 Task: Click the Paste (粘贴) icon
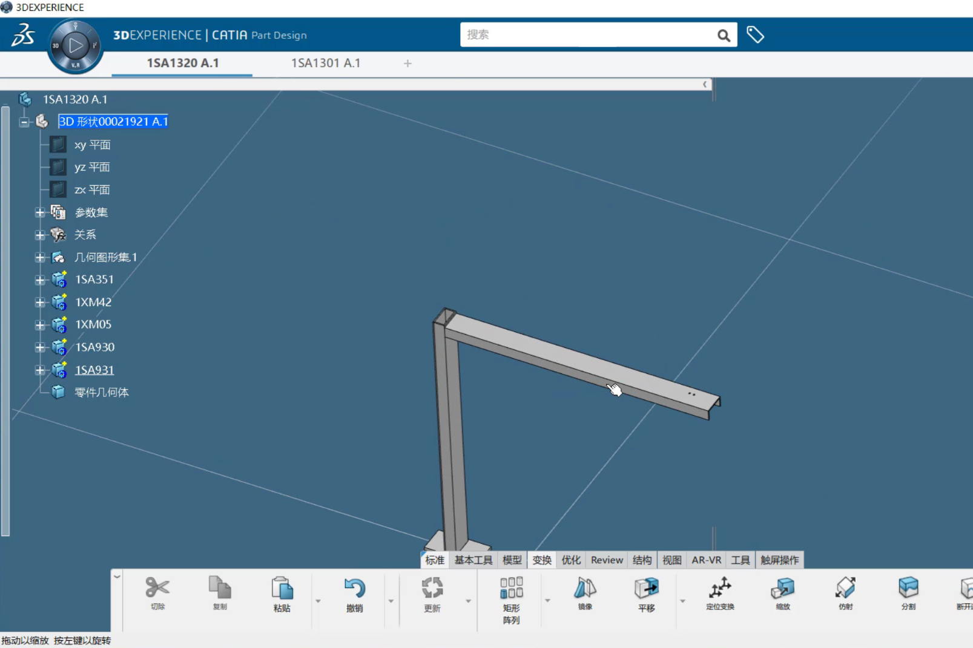(282, 587)
